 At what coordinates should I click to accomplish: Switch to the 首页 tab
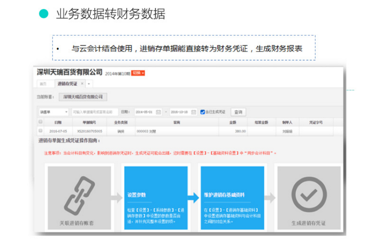[x=43, y=84]
